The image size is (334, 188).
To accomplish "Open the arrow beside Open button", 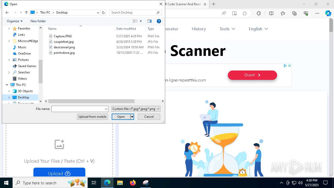I will pyautogui.click(x=132, y=117).
